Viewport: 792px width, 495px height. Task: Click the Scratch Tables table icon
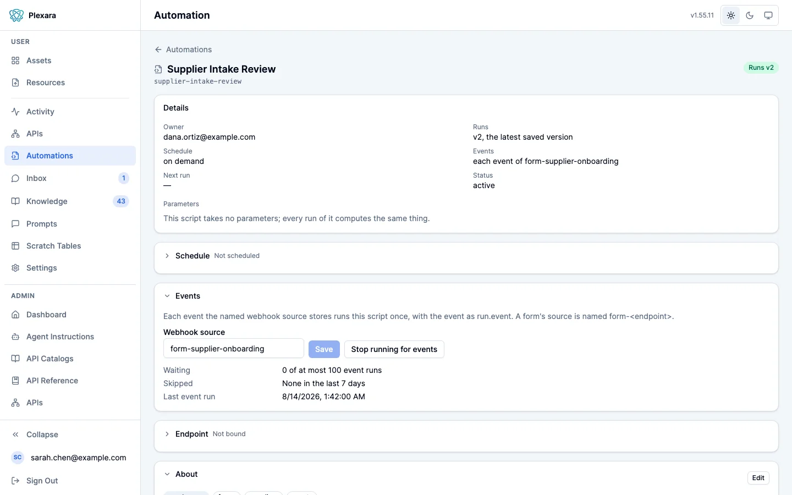[15, 246]
